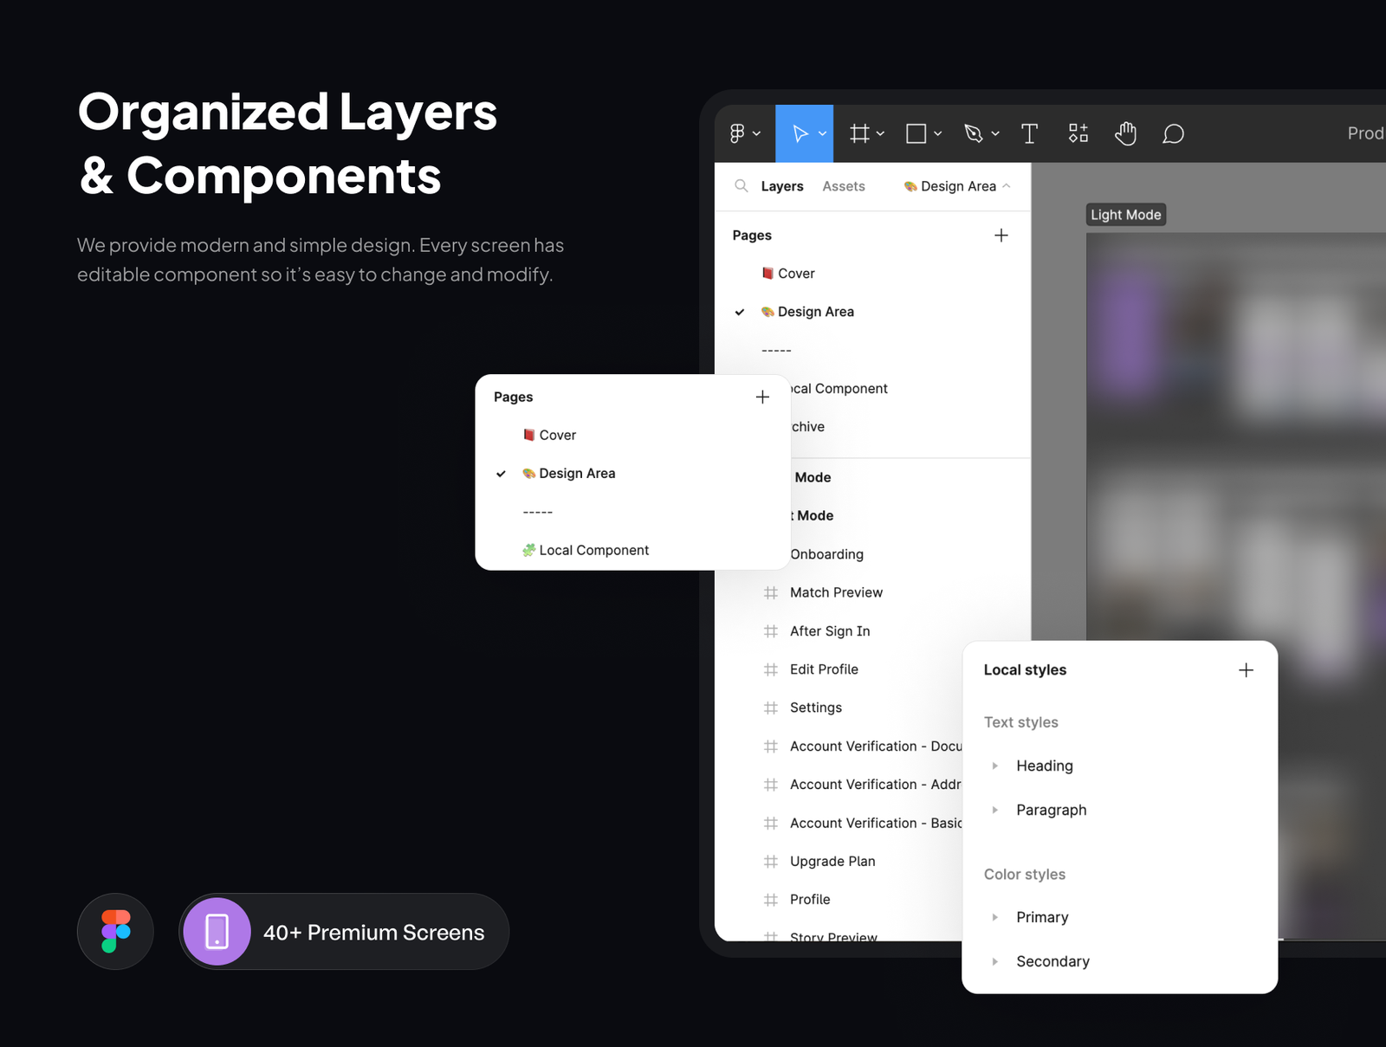Switch to the Assets tab
The height and width of the screenshot is (1047, 1386).
pos(844,186)
